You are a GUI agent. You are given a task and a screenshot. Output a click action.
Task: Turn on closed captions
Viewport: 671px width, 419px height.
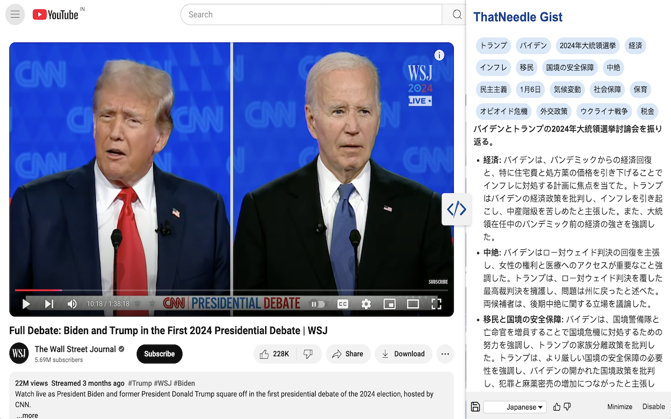pos(343,304)
